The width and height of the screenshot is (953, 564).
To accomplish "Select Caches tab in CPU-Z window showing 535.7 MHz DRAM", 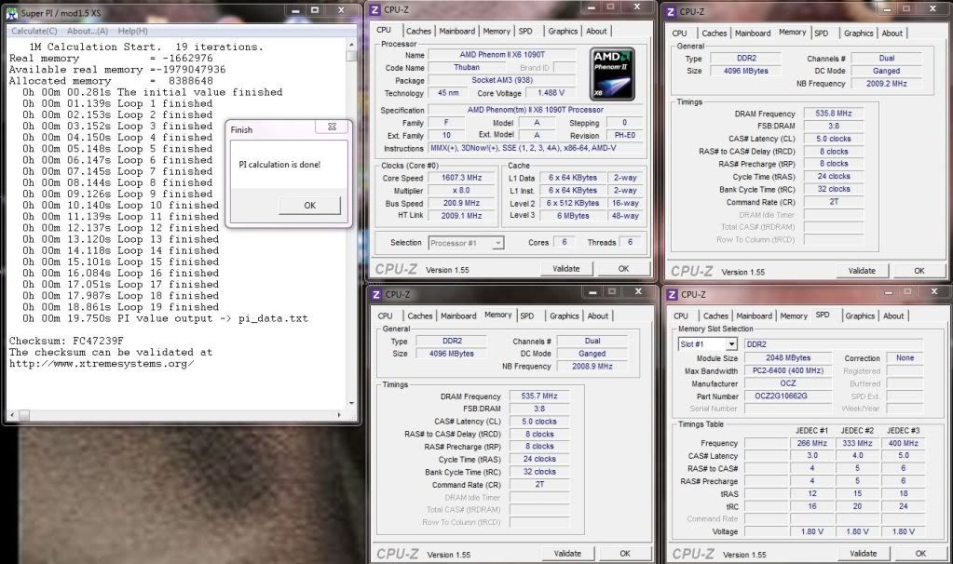I will tap(420, 316).
